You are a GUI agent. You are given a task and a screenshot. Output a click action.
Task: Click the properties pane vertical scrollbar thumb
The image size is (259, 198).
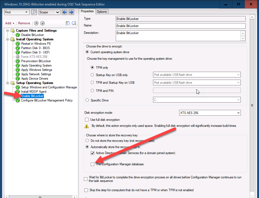click(252, 105)
